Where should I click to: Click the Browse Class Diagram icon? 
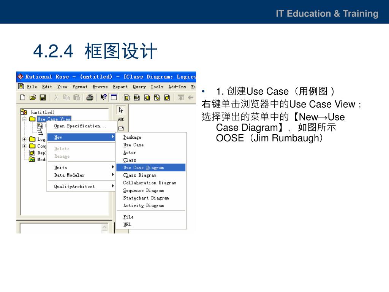click(x=127, y=98)
